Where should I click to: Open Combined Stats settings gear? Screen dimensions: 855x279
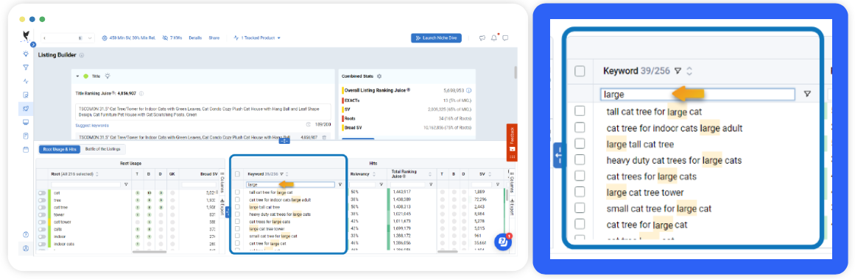379,76
